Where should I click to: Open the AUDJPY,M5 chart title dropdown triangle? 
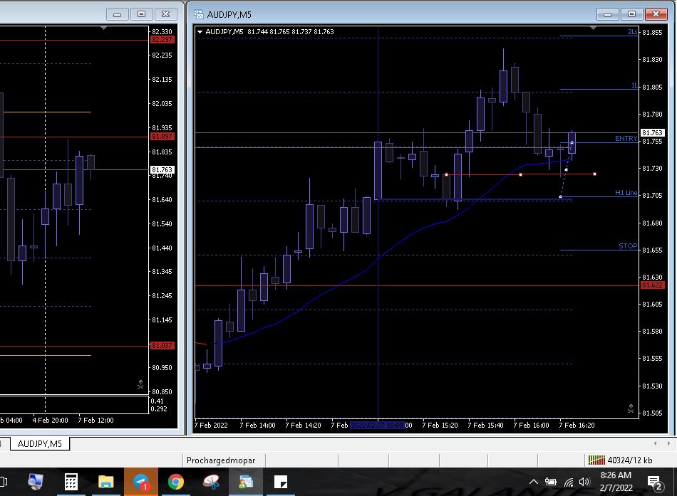pos(200,32)
